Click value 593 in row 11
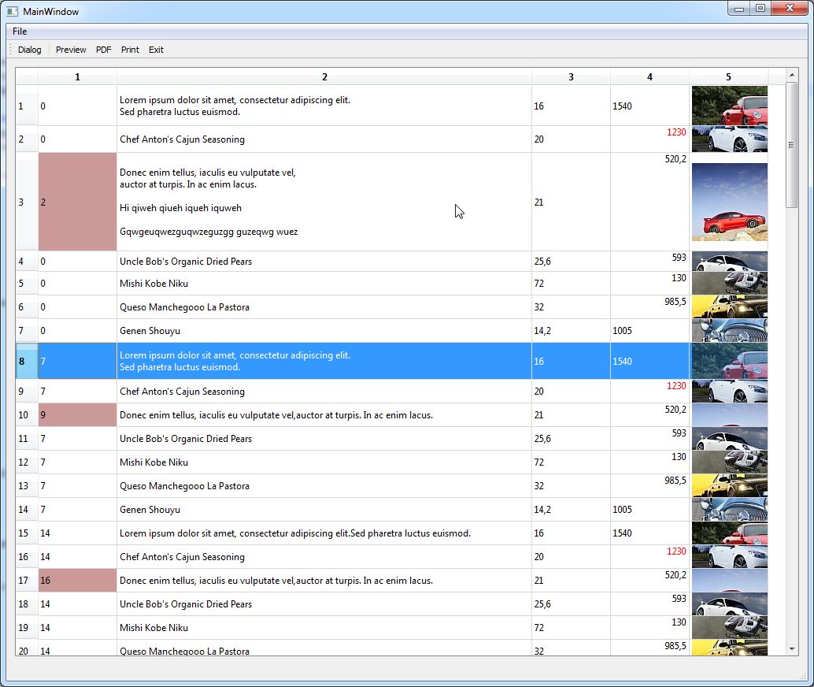This screenshot has height=687, width=814. 679,433
